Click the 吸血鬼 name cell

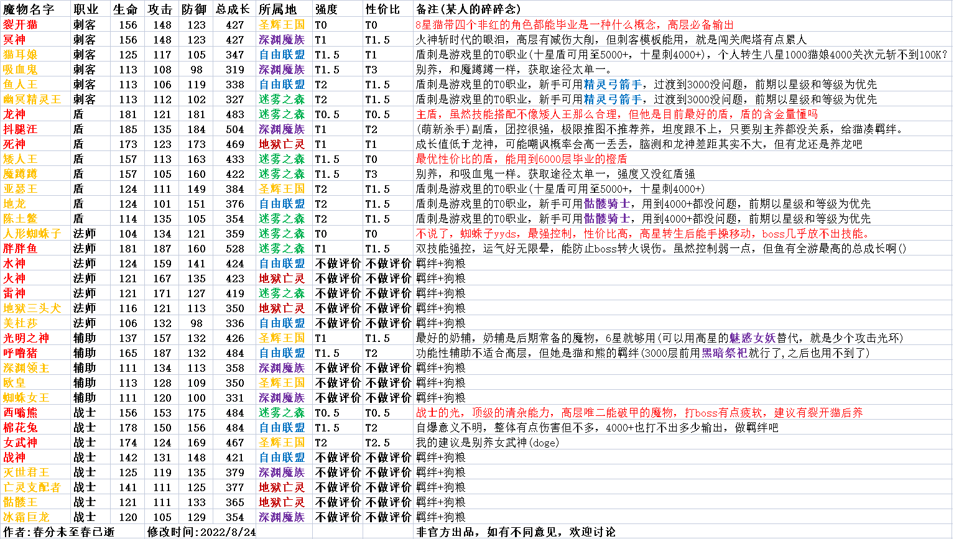tap(21, 70)
